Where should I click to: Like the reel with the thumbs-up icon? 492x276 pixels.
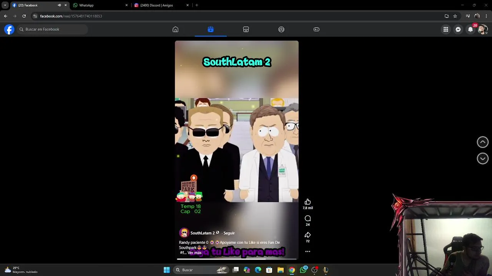tap(307, 202)
